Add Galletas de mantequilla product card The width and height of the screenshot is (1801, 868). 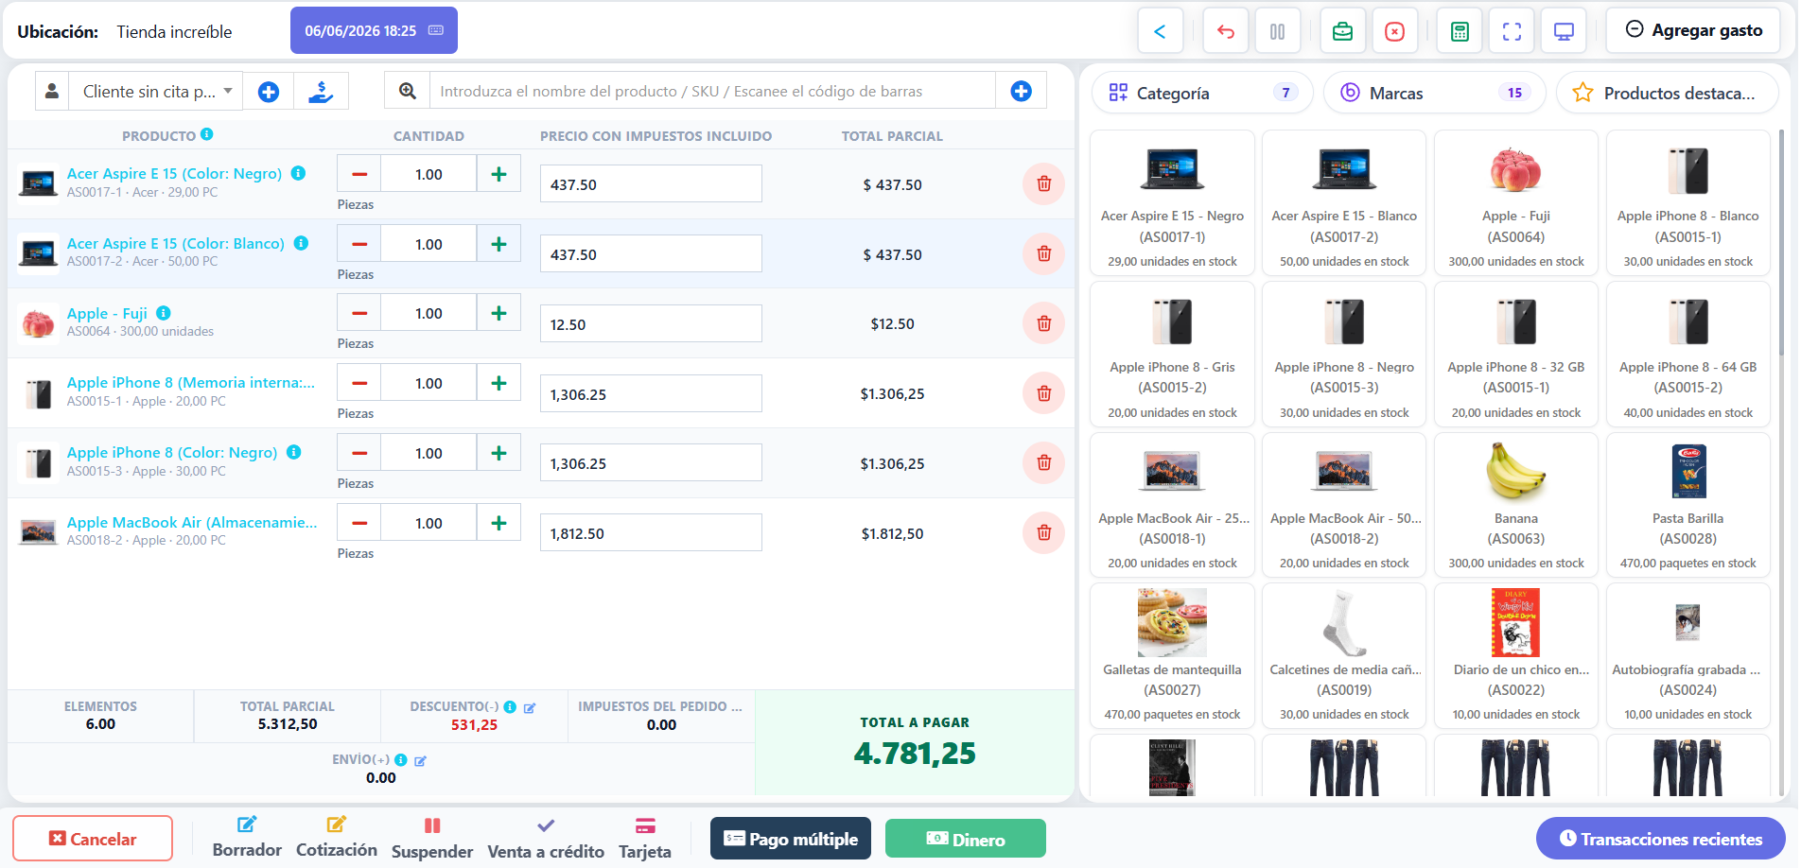[x=1172, y=656]
